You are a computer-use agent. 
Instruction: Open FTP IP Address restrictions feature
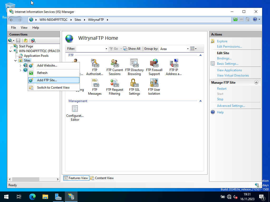[173, 67]
